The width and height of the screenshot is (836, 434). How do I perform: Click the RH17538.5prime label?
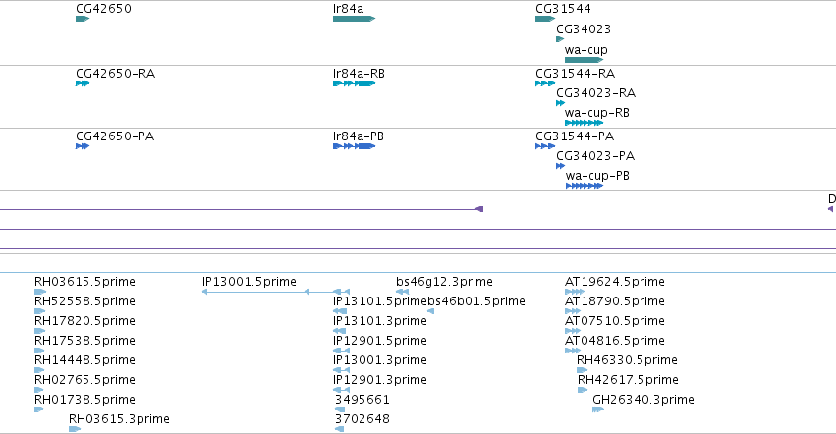pyautogui.click(x=84, y=340)
